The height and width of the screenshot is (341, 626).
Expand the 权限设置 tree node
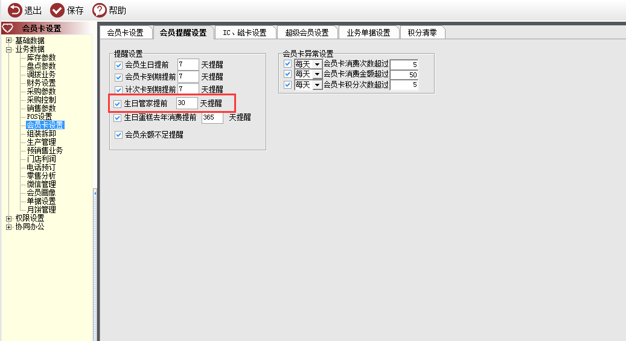[9, 218]
